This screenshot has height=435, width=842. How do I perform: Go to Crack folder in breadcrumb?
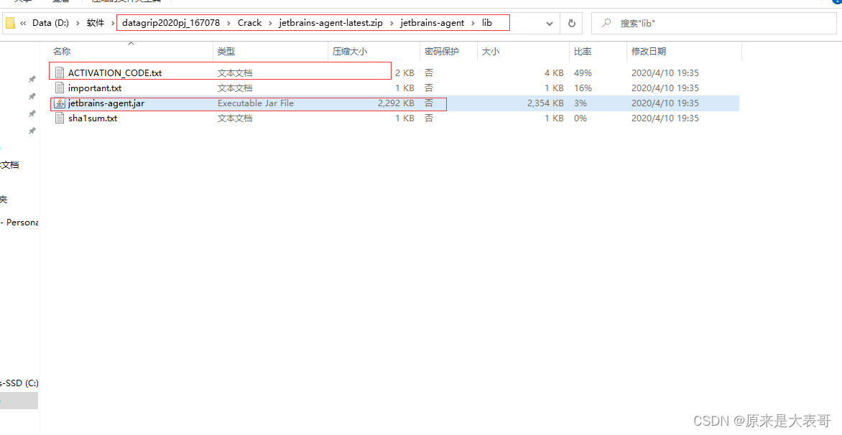click(x=250, y=23)
